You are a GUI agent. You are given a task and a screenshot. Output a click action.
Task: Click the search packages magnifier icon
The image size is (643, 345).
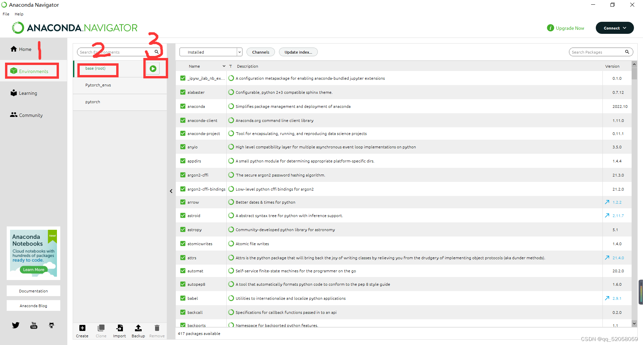pos(627,52)
